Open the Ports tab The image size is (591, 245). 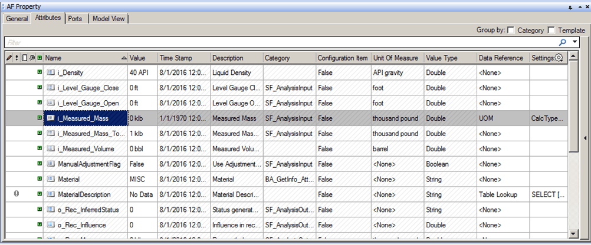click(75, 18)
